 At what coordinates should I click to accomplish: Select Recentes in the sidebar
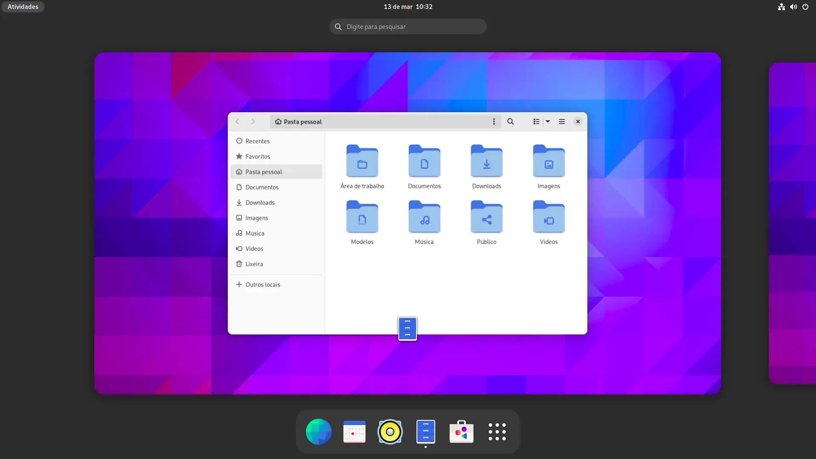coord(276,141)
